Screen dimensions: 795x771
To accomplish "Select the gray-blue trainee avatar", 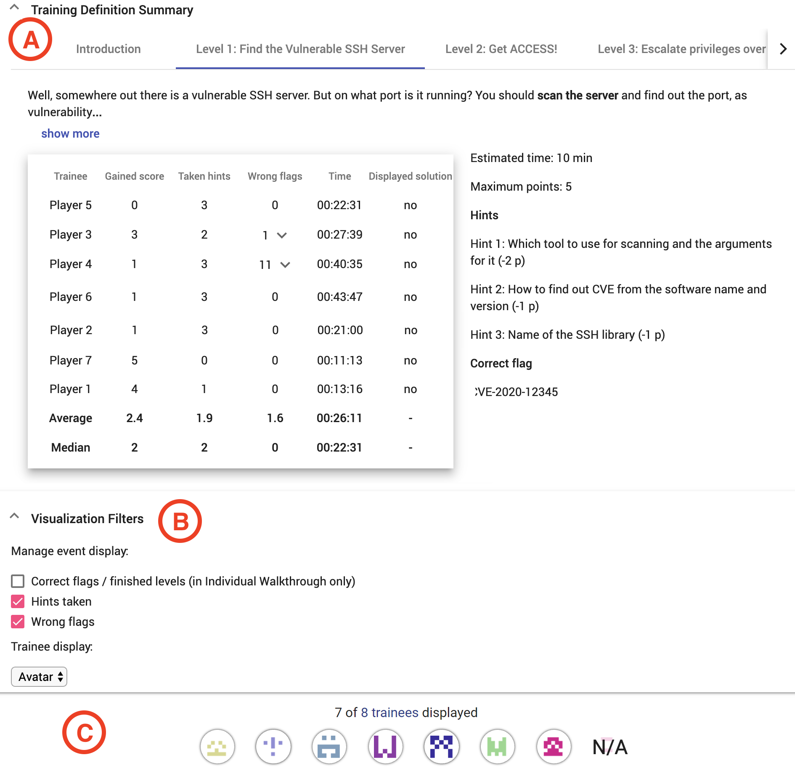I will coord(329,746).
